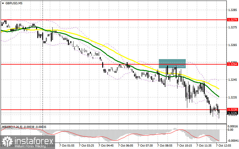Select the 1.3228 red price label
239x149 pixels.
(232, 110)
